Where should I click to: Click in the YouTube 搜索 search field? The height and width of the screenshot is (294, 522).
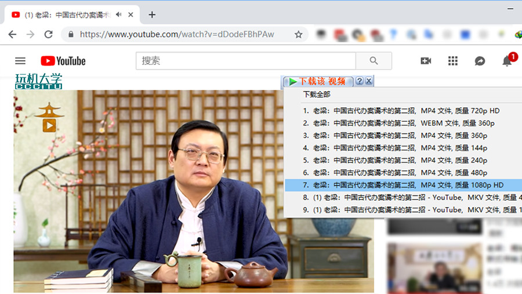(x=246, y=61)
